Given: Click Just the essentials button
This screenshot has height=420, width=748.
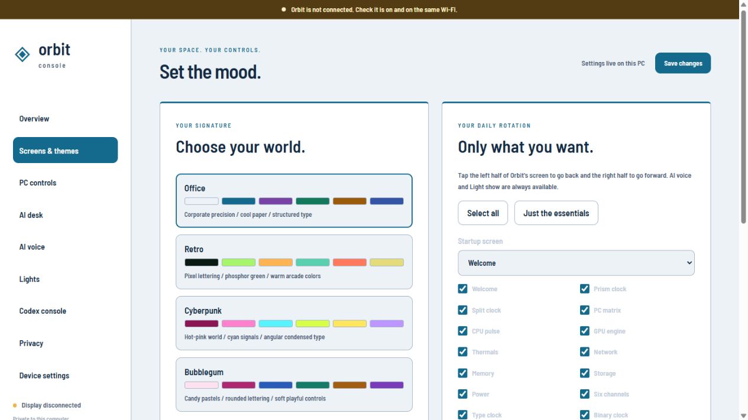Looking at the screenshot, I should click(x=556, y=213).
